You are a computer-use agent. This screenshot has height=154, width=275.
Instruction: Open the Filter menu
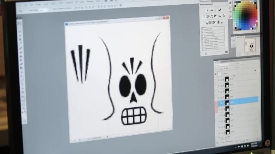(x=61, y=3)
